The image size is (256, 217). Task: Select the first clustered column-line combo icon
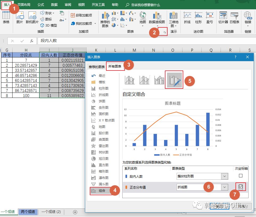point(130,80)
